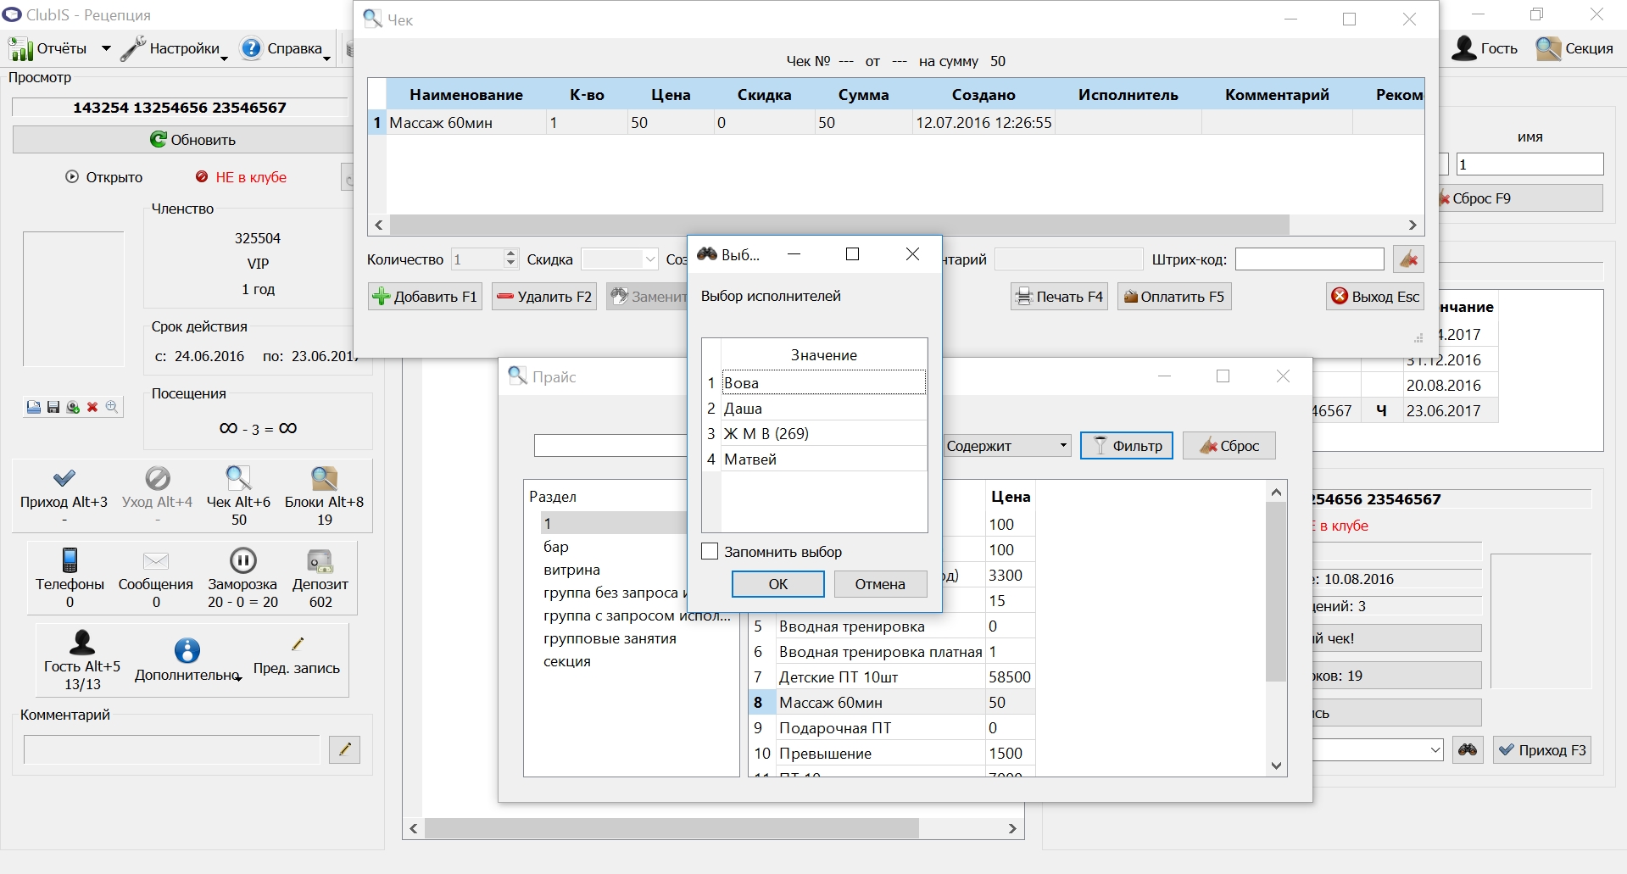Click the Дополнительно info icon

point(187,650)
